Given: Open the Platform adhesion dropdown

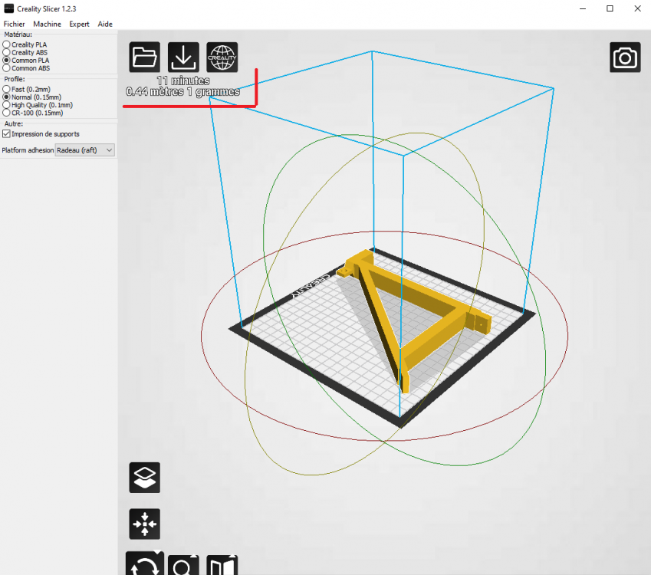Looking at the screenshot, I should point(84,149).
